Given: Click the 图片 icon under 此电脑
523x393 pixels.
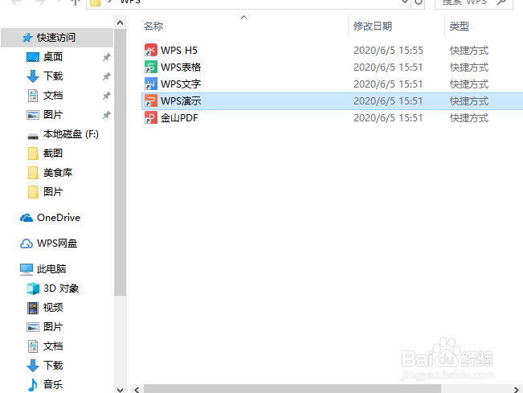Looking at the screenshot, I should [33, 327].
